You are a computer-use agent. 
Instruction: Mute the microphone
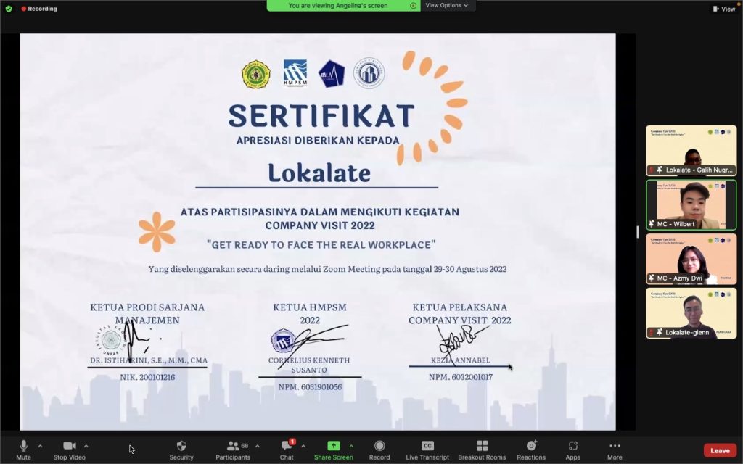[x=23, y=446]
